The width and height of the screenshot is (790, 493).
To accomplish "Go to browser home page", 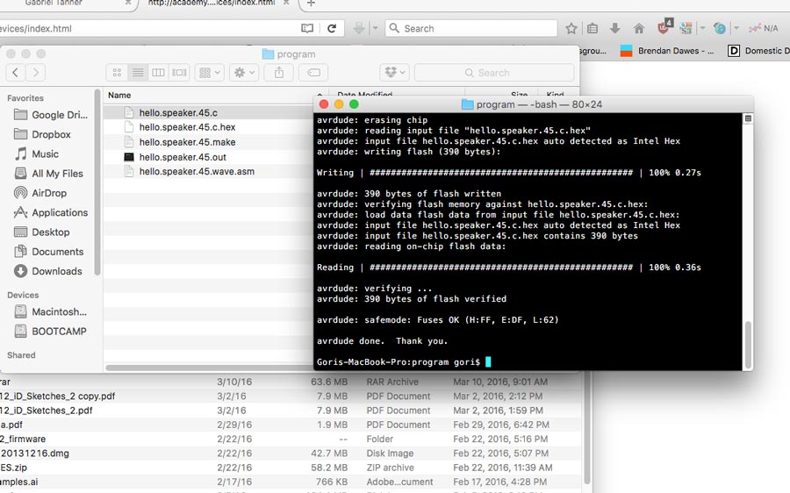I will click(639, 28).
